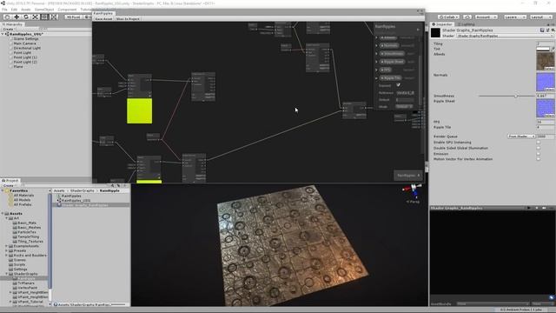Viewport: 556px width, 313px height.
Task: Open the Account dropdown
Action: [486, 17]
